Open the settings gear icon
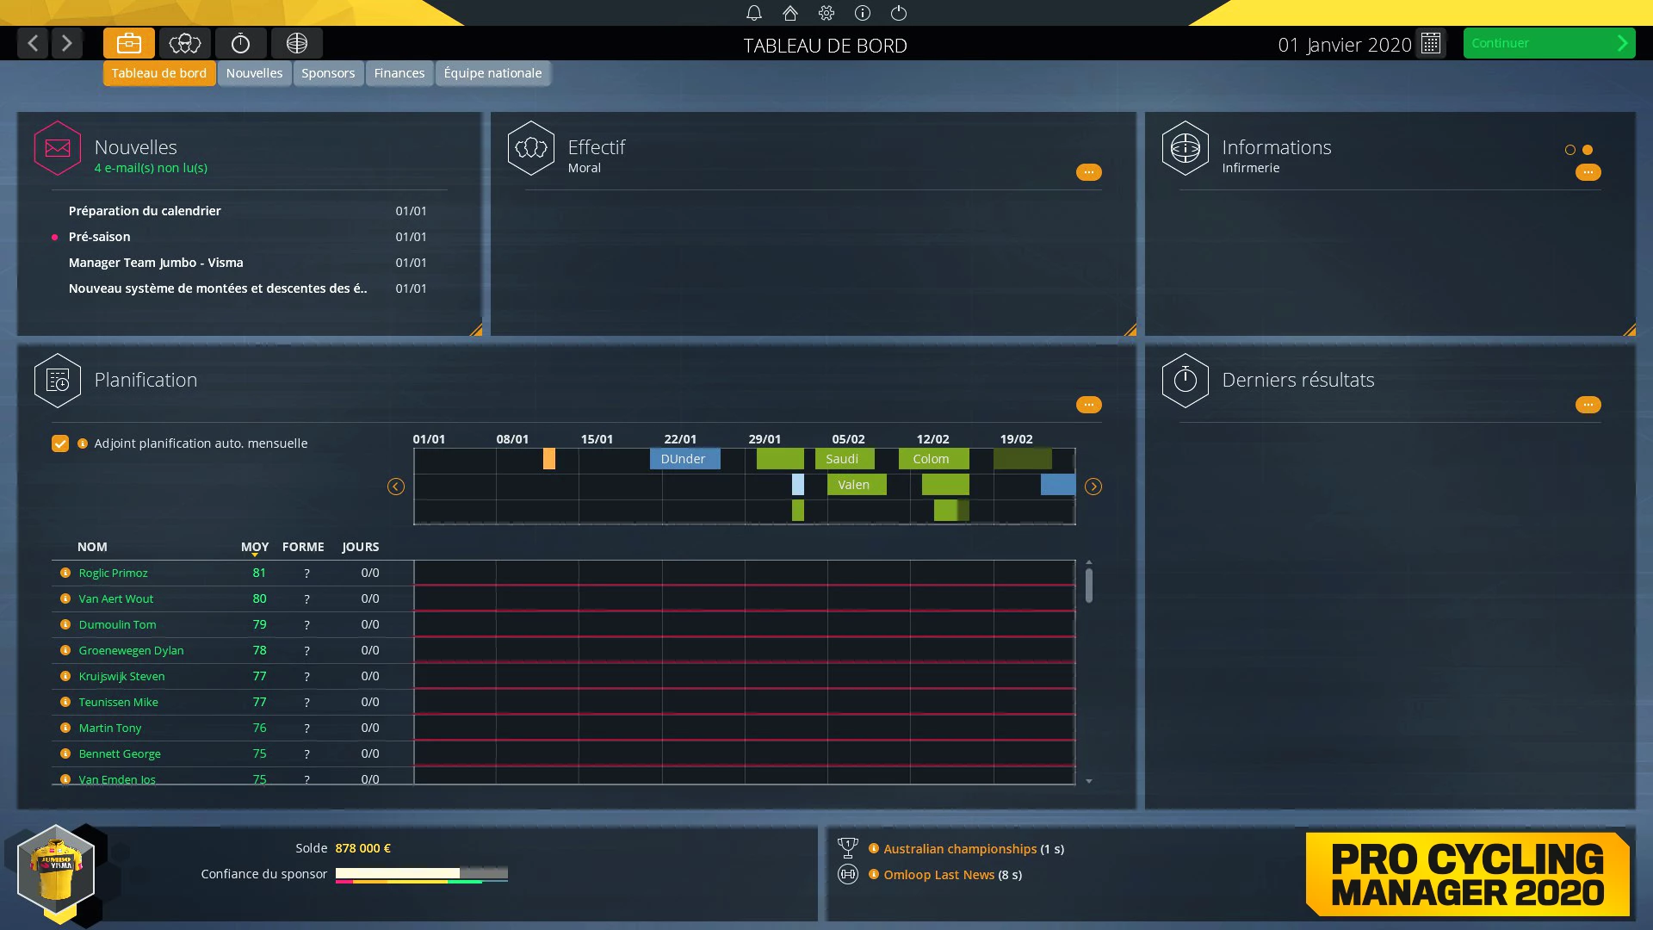Image resolution: width=1653 pixels, height=930 pixels. (x=826, y=13)
